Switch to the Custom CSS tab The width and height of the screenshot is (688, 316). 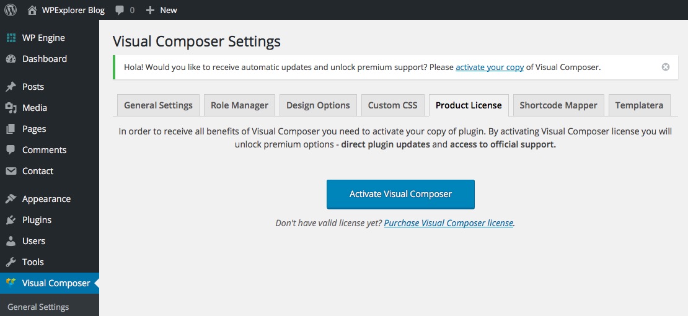393,105
